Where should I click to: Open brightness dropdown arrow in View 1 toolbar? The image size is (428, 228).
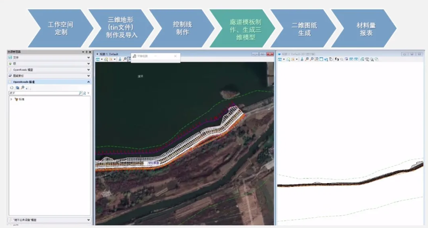coord(115,59)
